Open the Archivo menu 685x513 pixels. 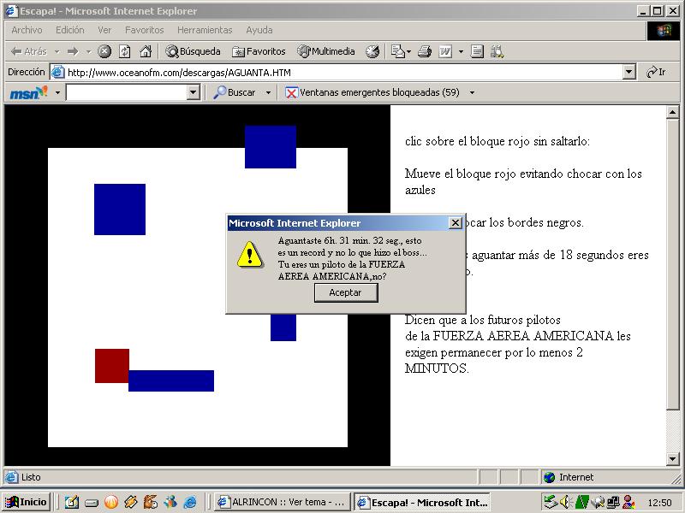point(27,30)
